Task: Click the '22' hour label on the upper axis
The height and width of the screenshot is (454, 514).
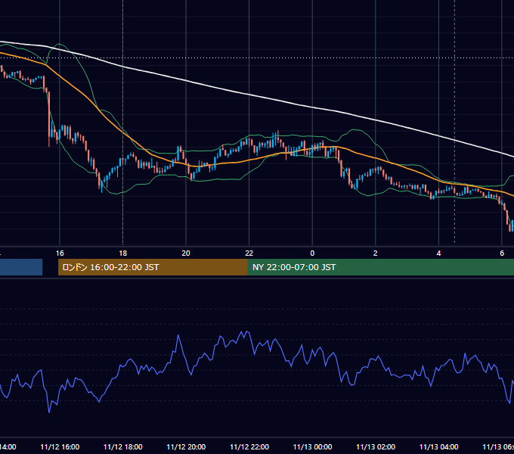Action: pos(249,253)
